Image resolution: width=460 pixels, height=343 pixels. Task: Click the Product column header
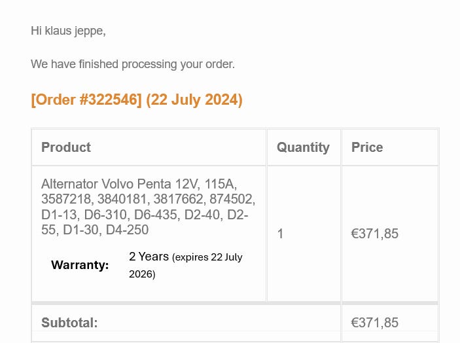click(x=66, y=147)
